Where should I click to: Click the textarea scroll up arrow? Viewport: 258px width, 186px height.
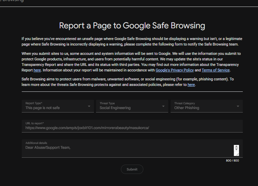click(x=237, y=147)
